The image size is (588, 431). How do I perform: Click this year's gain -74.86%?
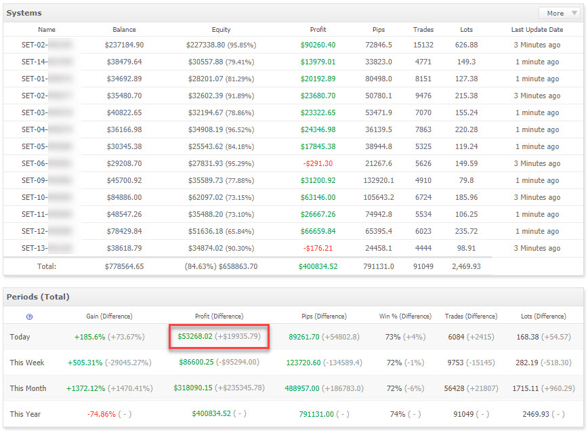click(x=101, y=414)
